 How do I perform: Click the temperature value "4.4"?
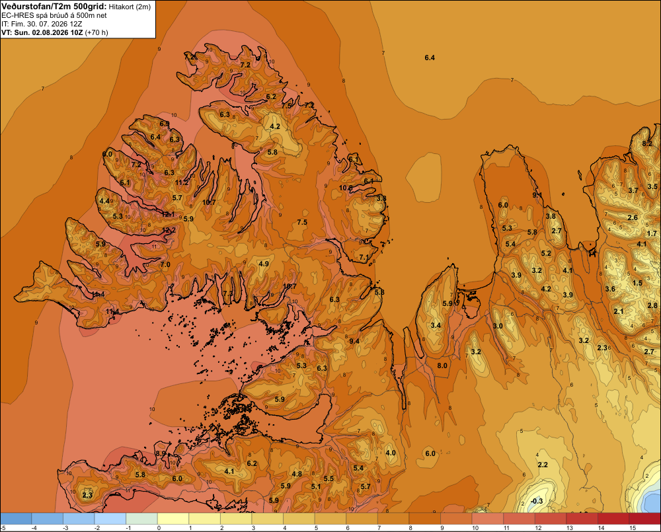[104, 201]
